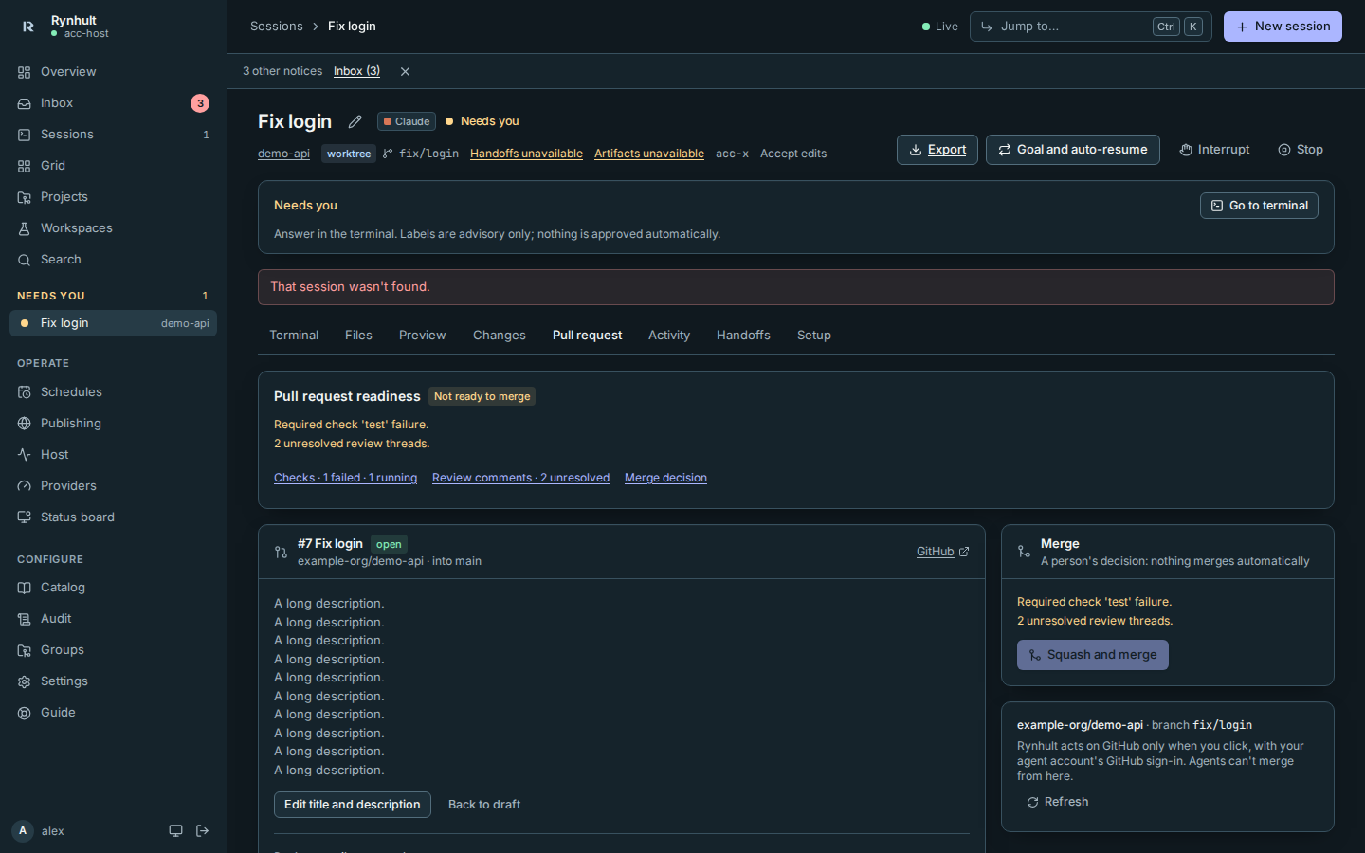Open Catalog under Configure
The image size is (1365, 853).
[114, 588]
